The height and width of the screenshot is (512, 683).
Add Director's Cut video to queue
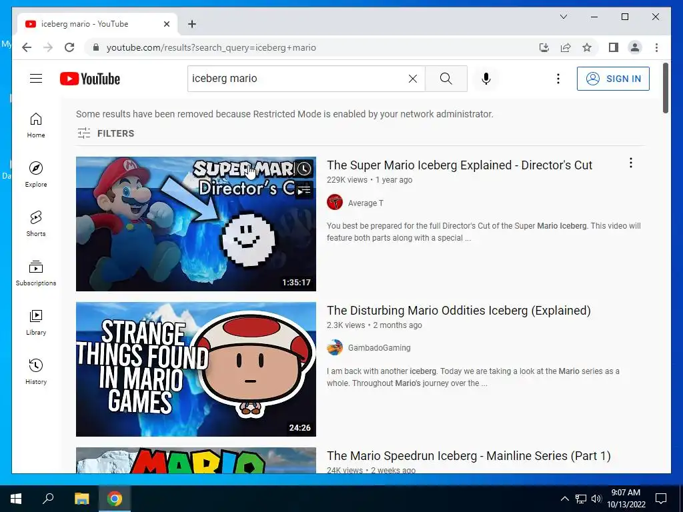click(x=304, y=190)
